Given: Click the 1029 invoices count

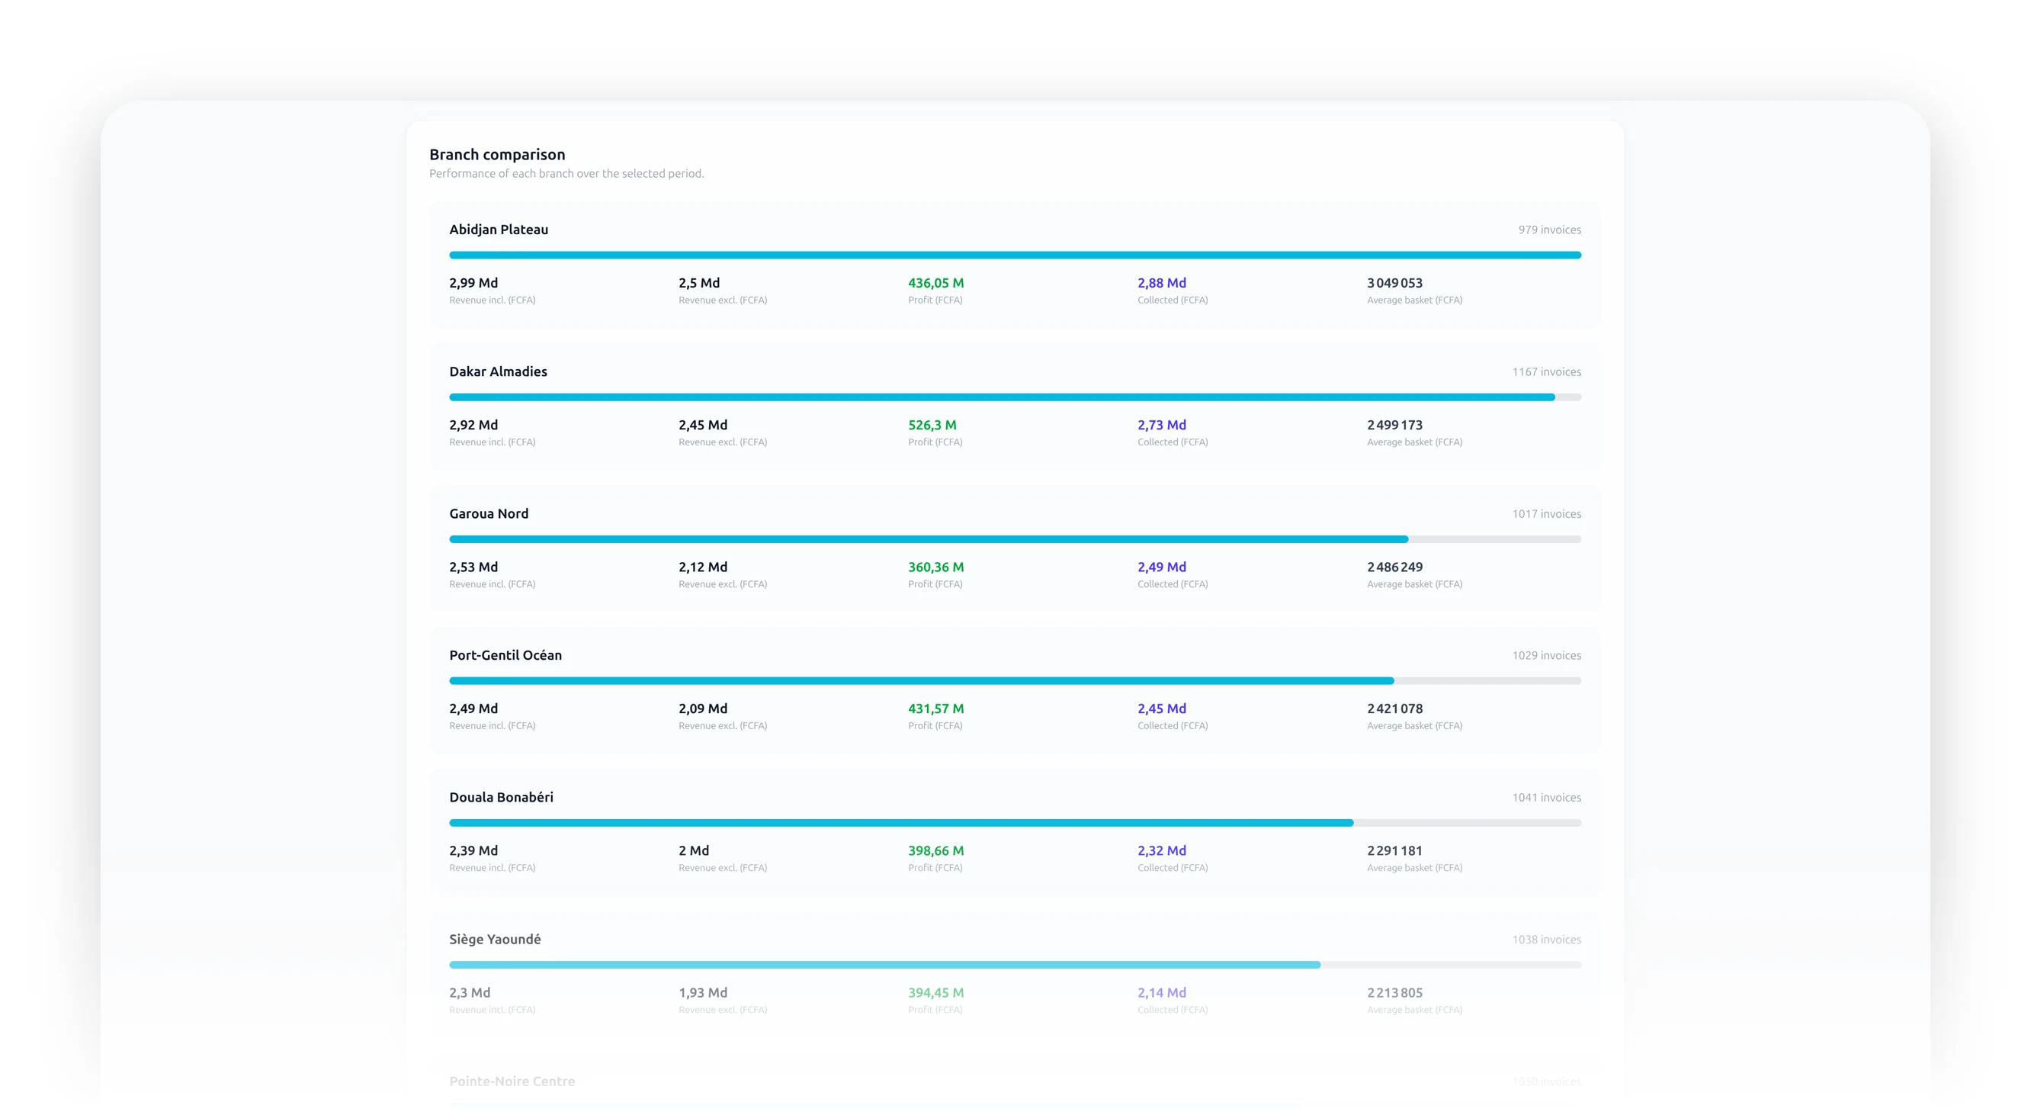Looking at the screenshot, I should pos(1546,656).
